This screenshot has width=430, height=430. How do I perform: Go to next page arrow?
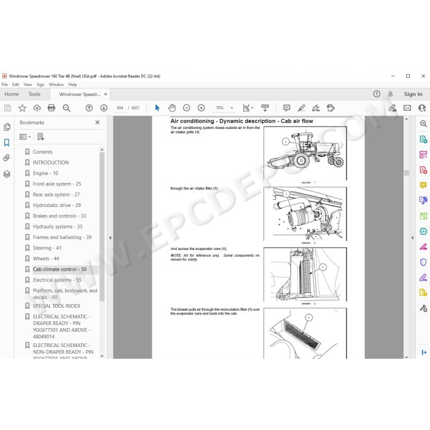pyautogui.click(x=104, y=108)
